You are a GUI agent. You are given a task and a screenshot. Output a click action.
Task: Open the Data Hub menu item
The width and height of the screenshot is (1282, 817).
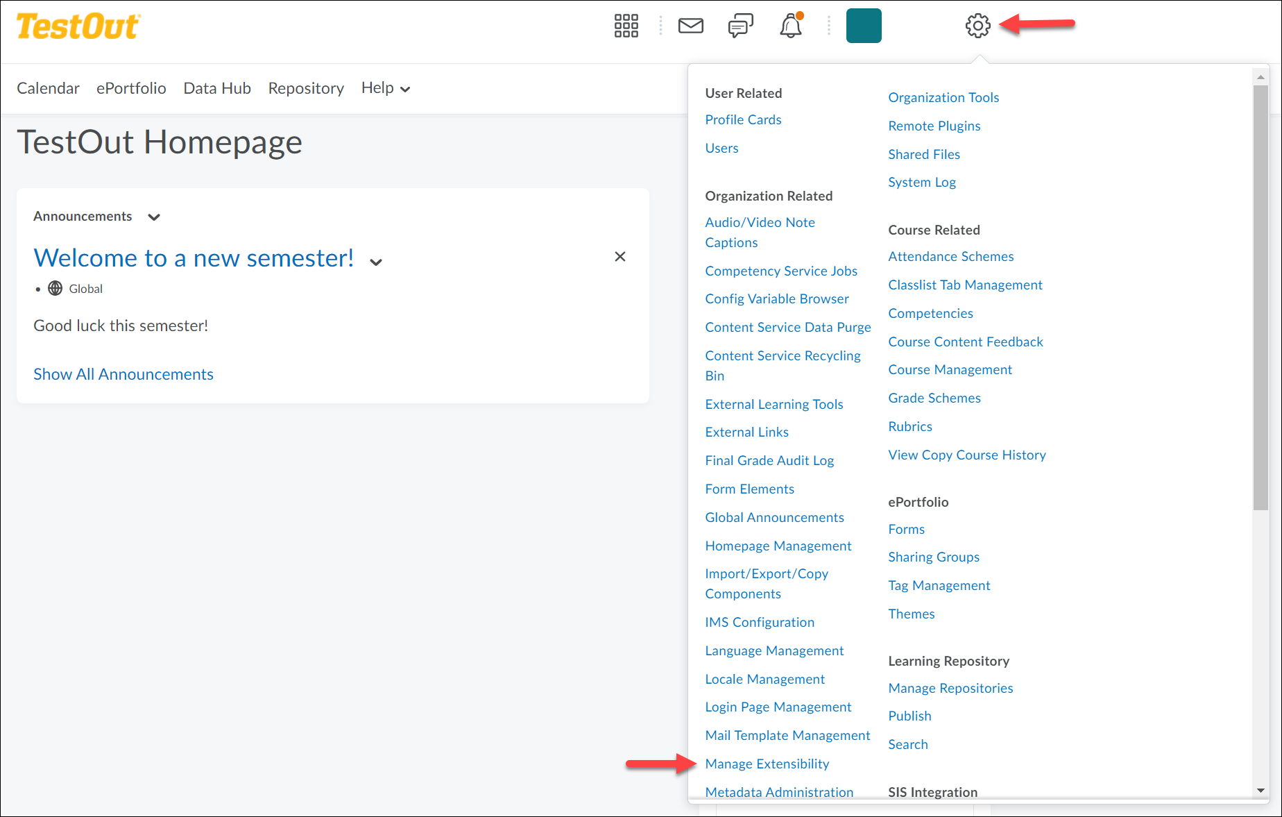216,88
